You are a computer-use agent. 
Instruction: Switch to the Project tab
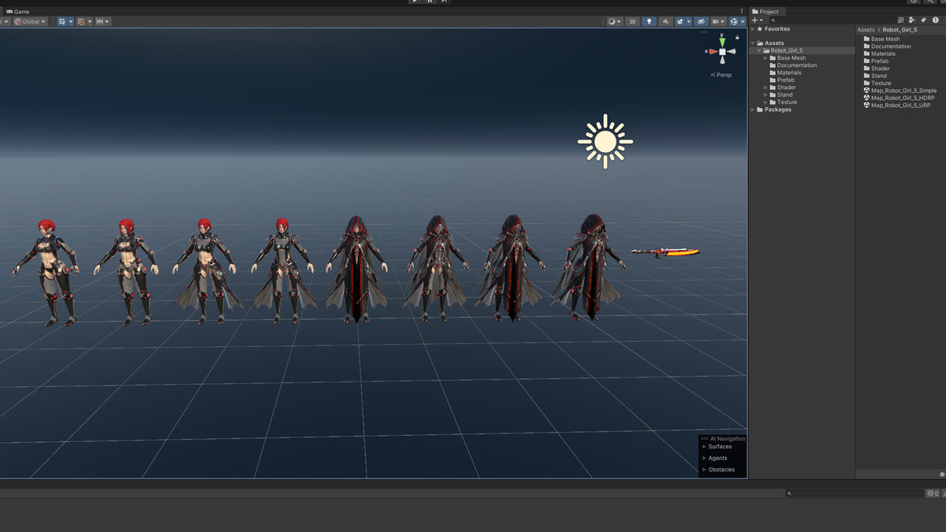(x=765, y=12)
